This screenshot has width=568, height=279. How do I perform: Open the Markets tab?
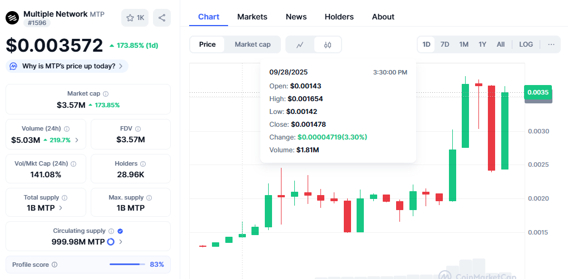[x=252, y=17]
